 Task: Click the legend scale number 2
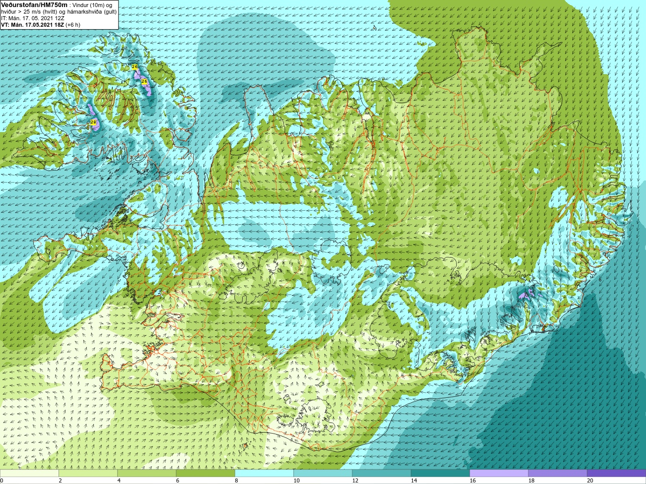coord(60,480)
